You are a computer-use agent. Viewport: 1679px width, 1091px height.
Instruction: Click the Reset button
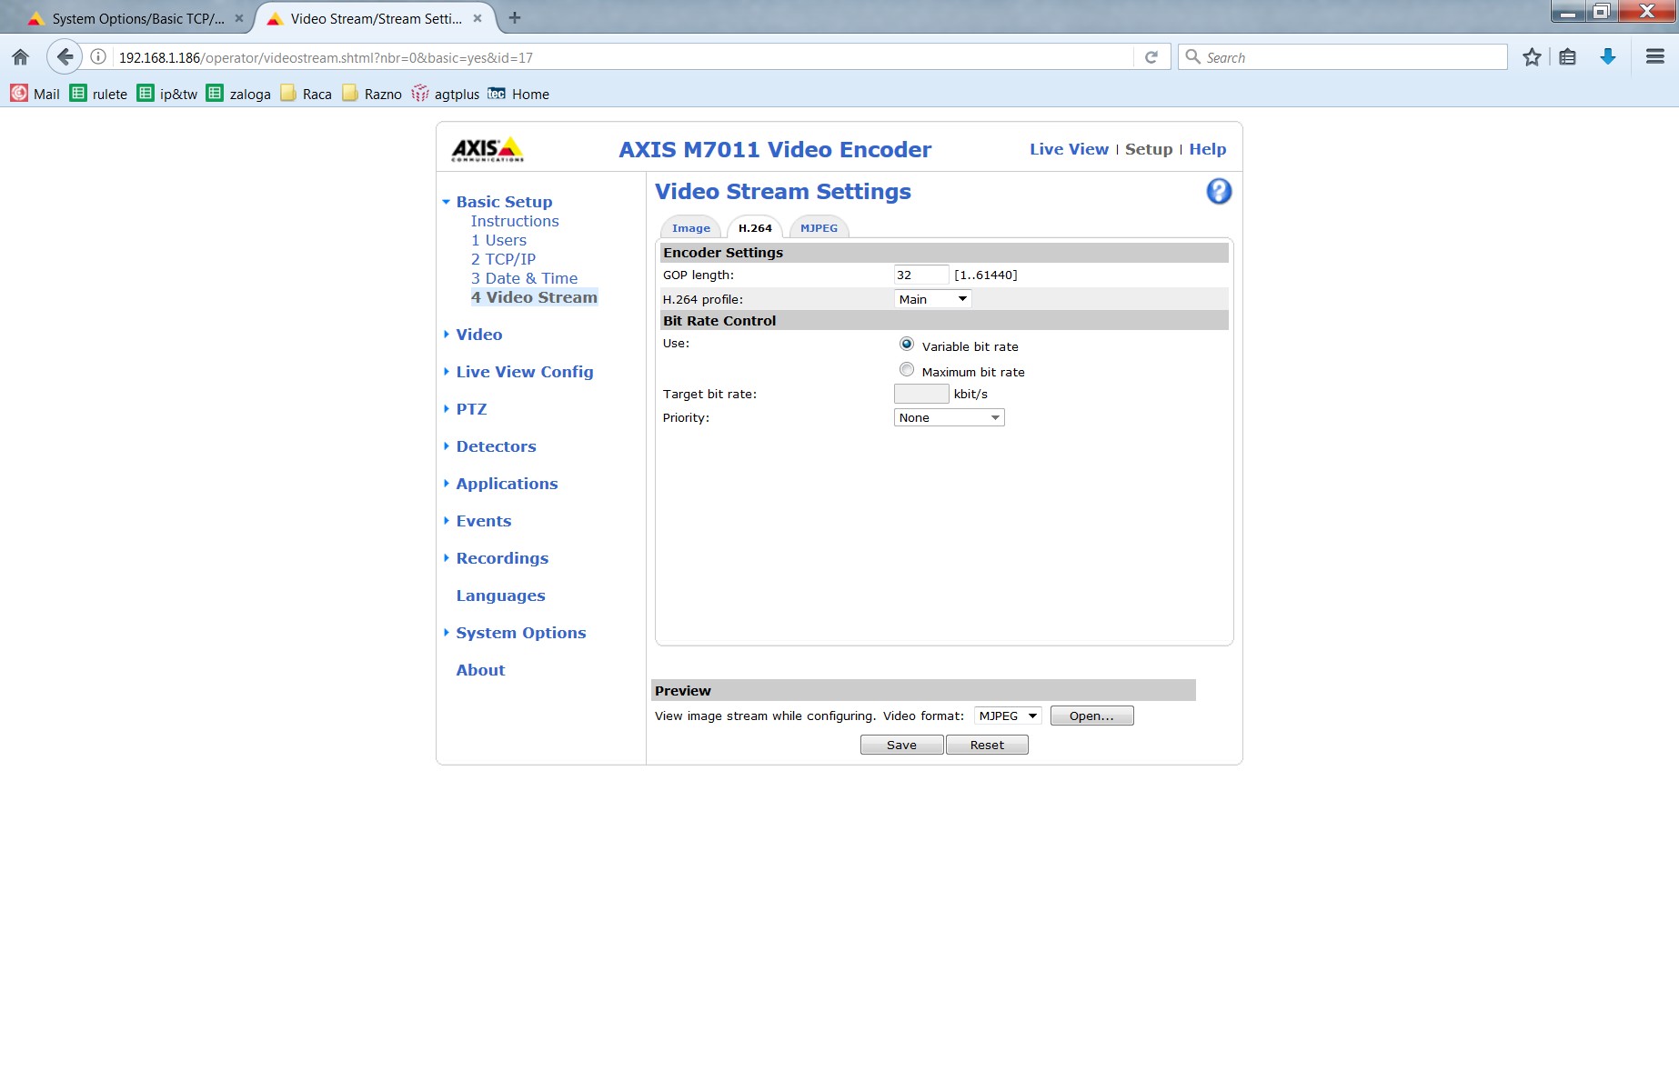click(987, 745)
